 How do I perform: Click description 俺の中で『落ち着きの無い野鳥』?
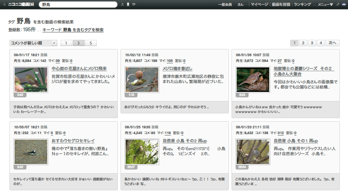pos(80,151)
